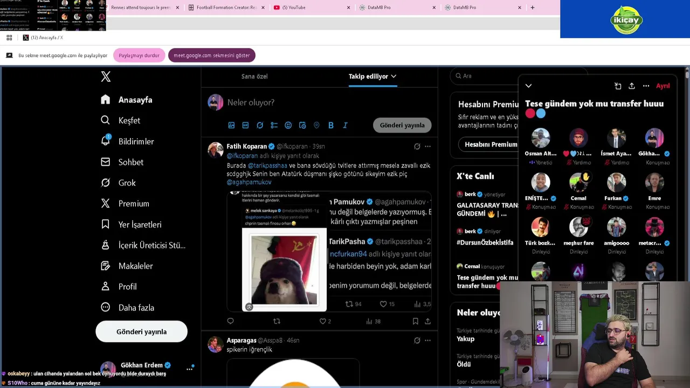
Task: Open Anasayfa home in sidebar
Action: pyautogui.click(x=127, y=100)
